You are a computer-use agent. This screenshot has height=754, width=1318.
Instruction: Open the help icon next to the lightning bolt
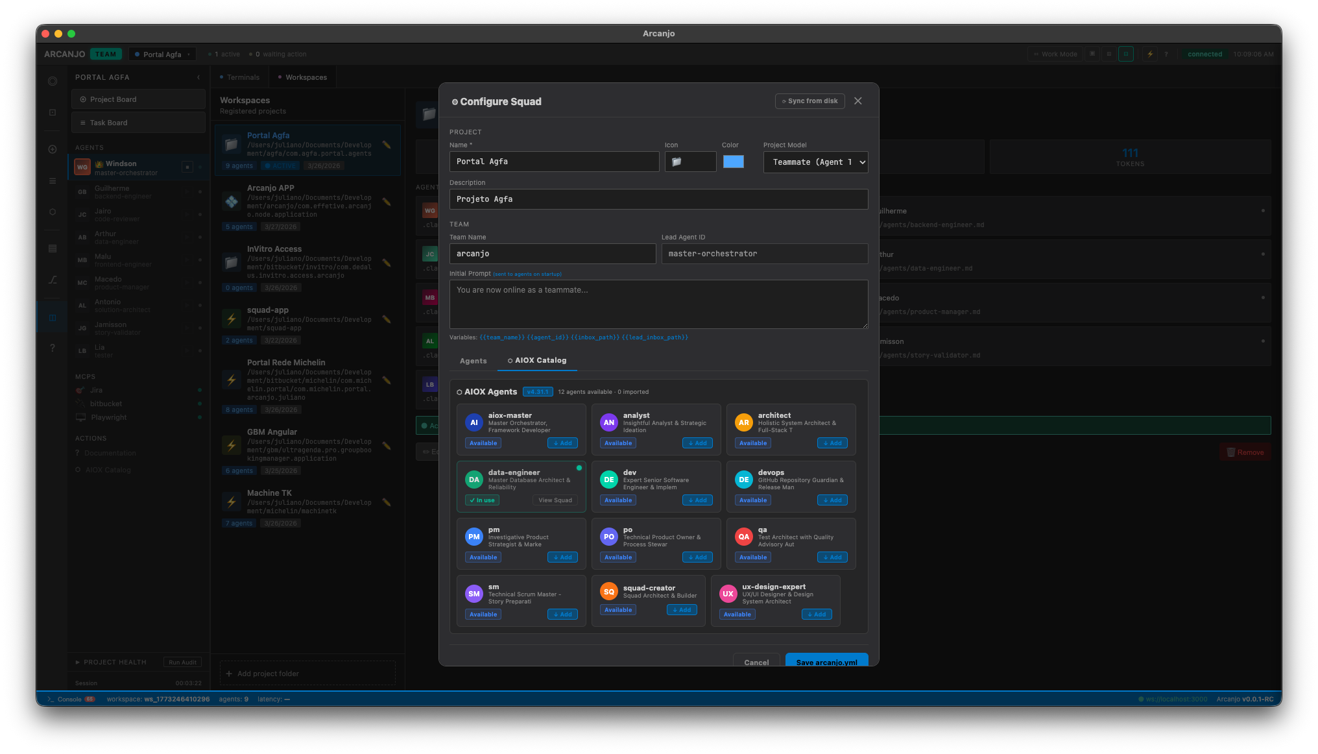tap(1166, 54)
